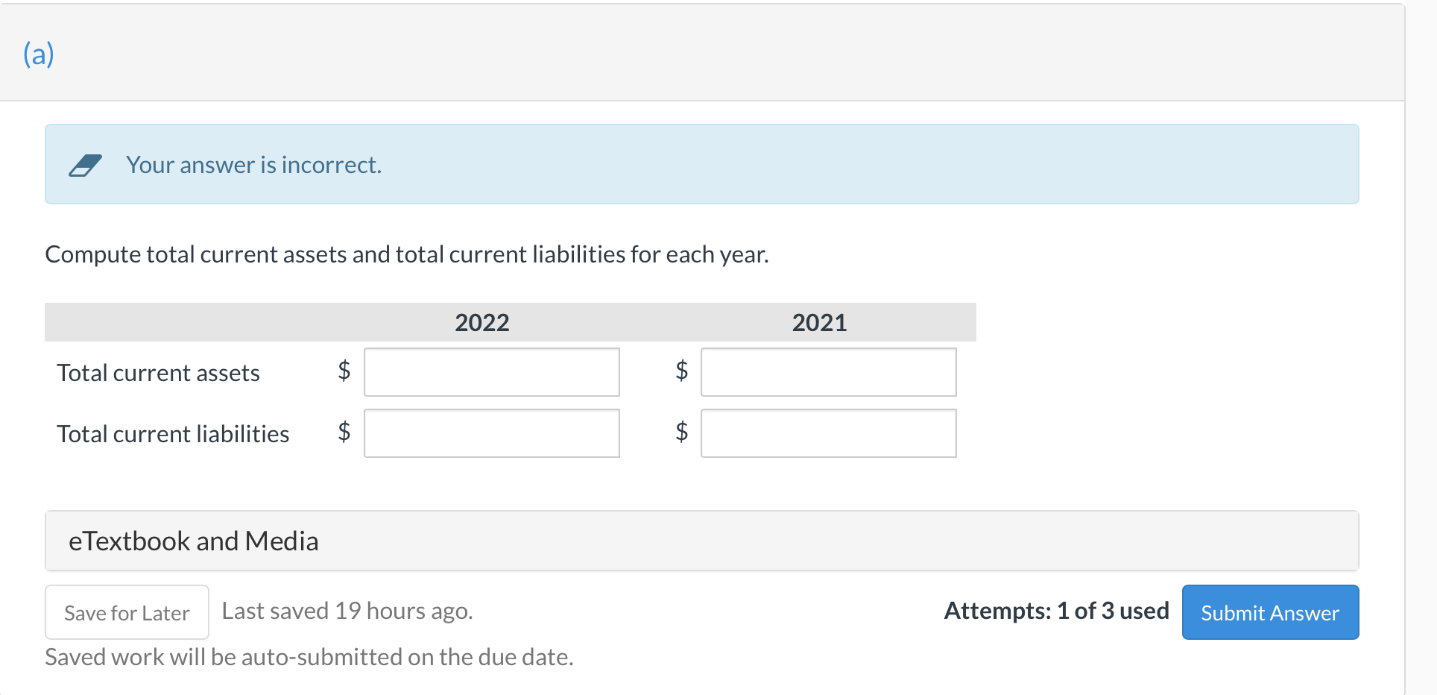
Task: Click the Last saved 19 hours ago text
Action: [347, 611]
